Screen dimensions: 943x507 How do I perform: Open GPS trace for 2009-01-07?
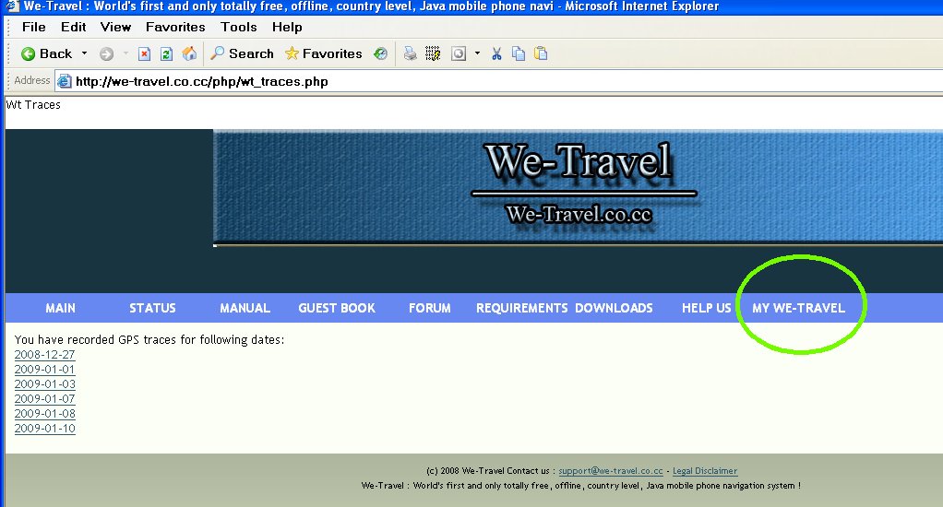click(45, 399)
